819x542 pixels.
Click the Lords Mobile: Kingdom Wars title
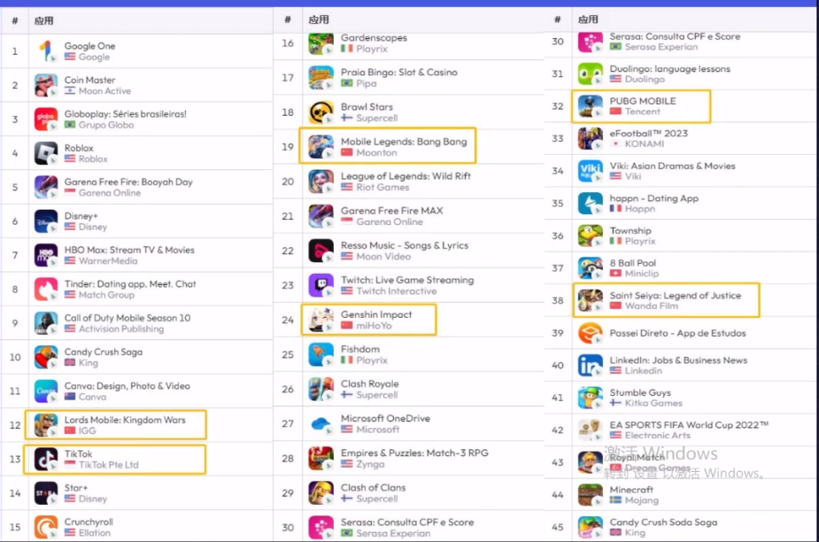pos(125,420)
